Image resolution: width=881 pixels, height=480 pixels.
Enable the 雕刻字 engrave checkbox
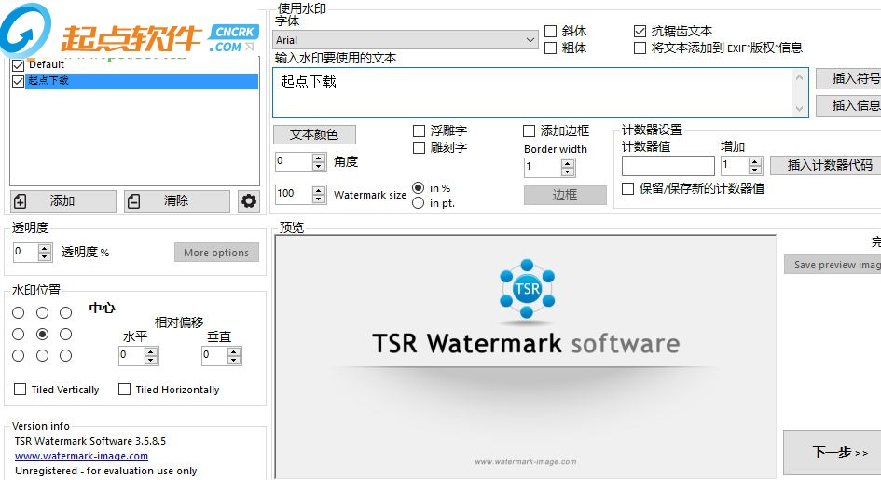coord(419,147)
